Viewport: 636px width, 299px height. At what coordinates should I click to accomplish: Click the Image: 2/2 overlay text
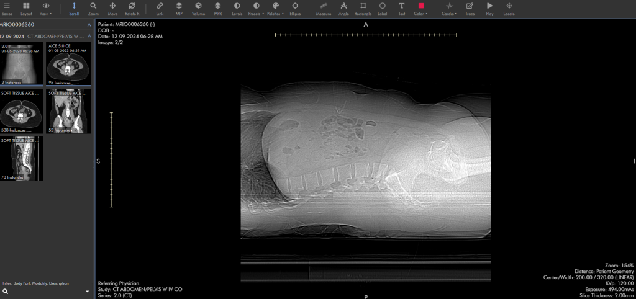coord(111,43)
